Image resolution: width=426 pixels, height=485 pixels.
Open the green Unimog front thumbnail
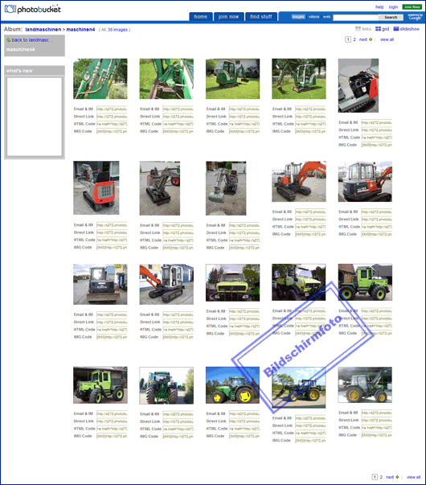click(x=233, y=282)
